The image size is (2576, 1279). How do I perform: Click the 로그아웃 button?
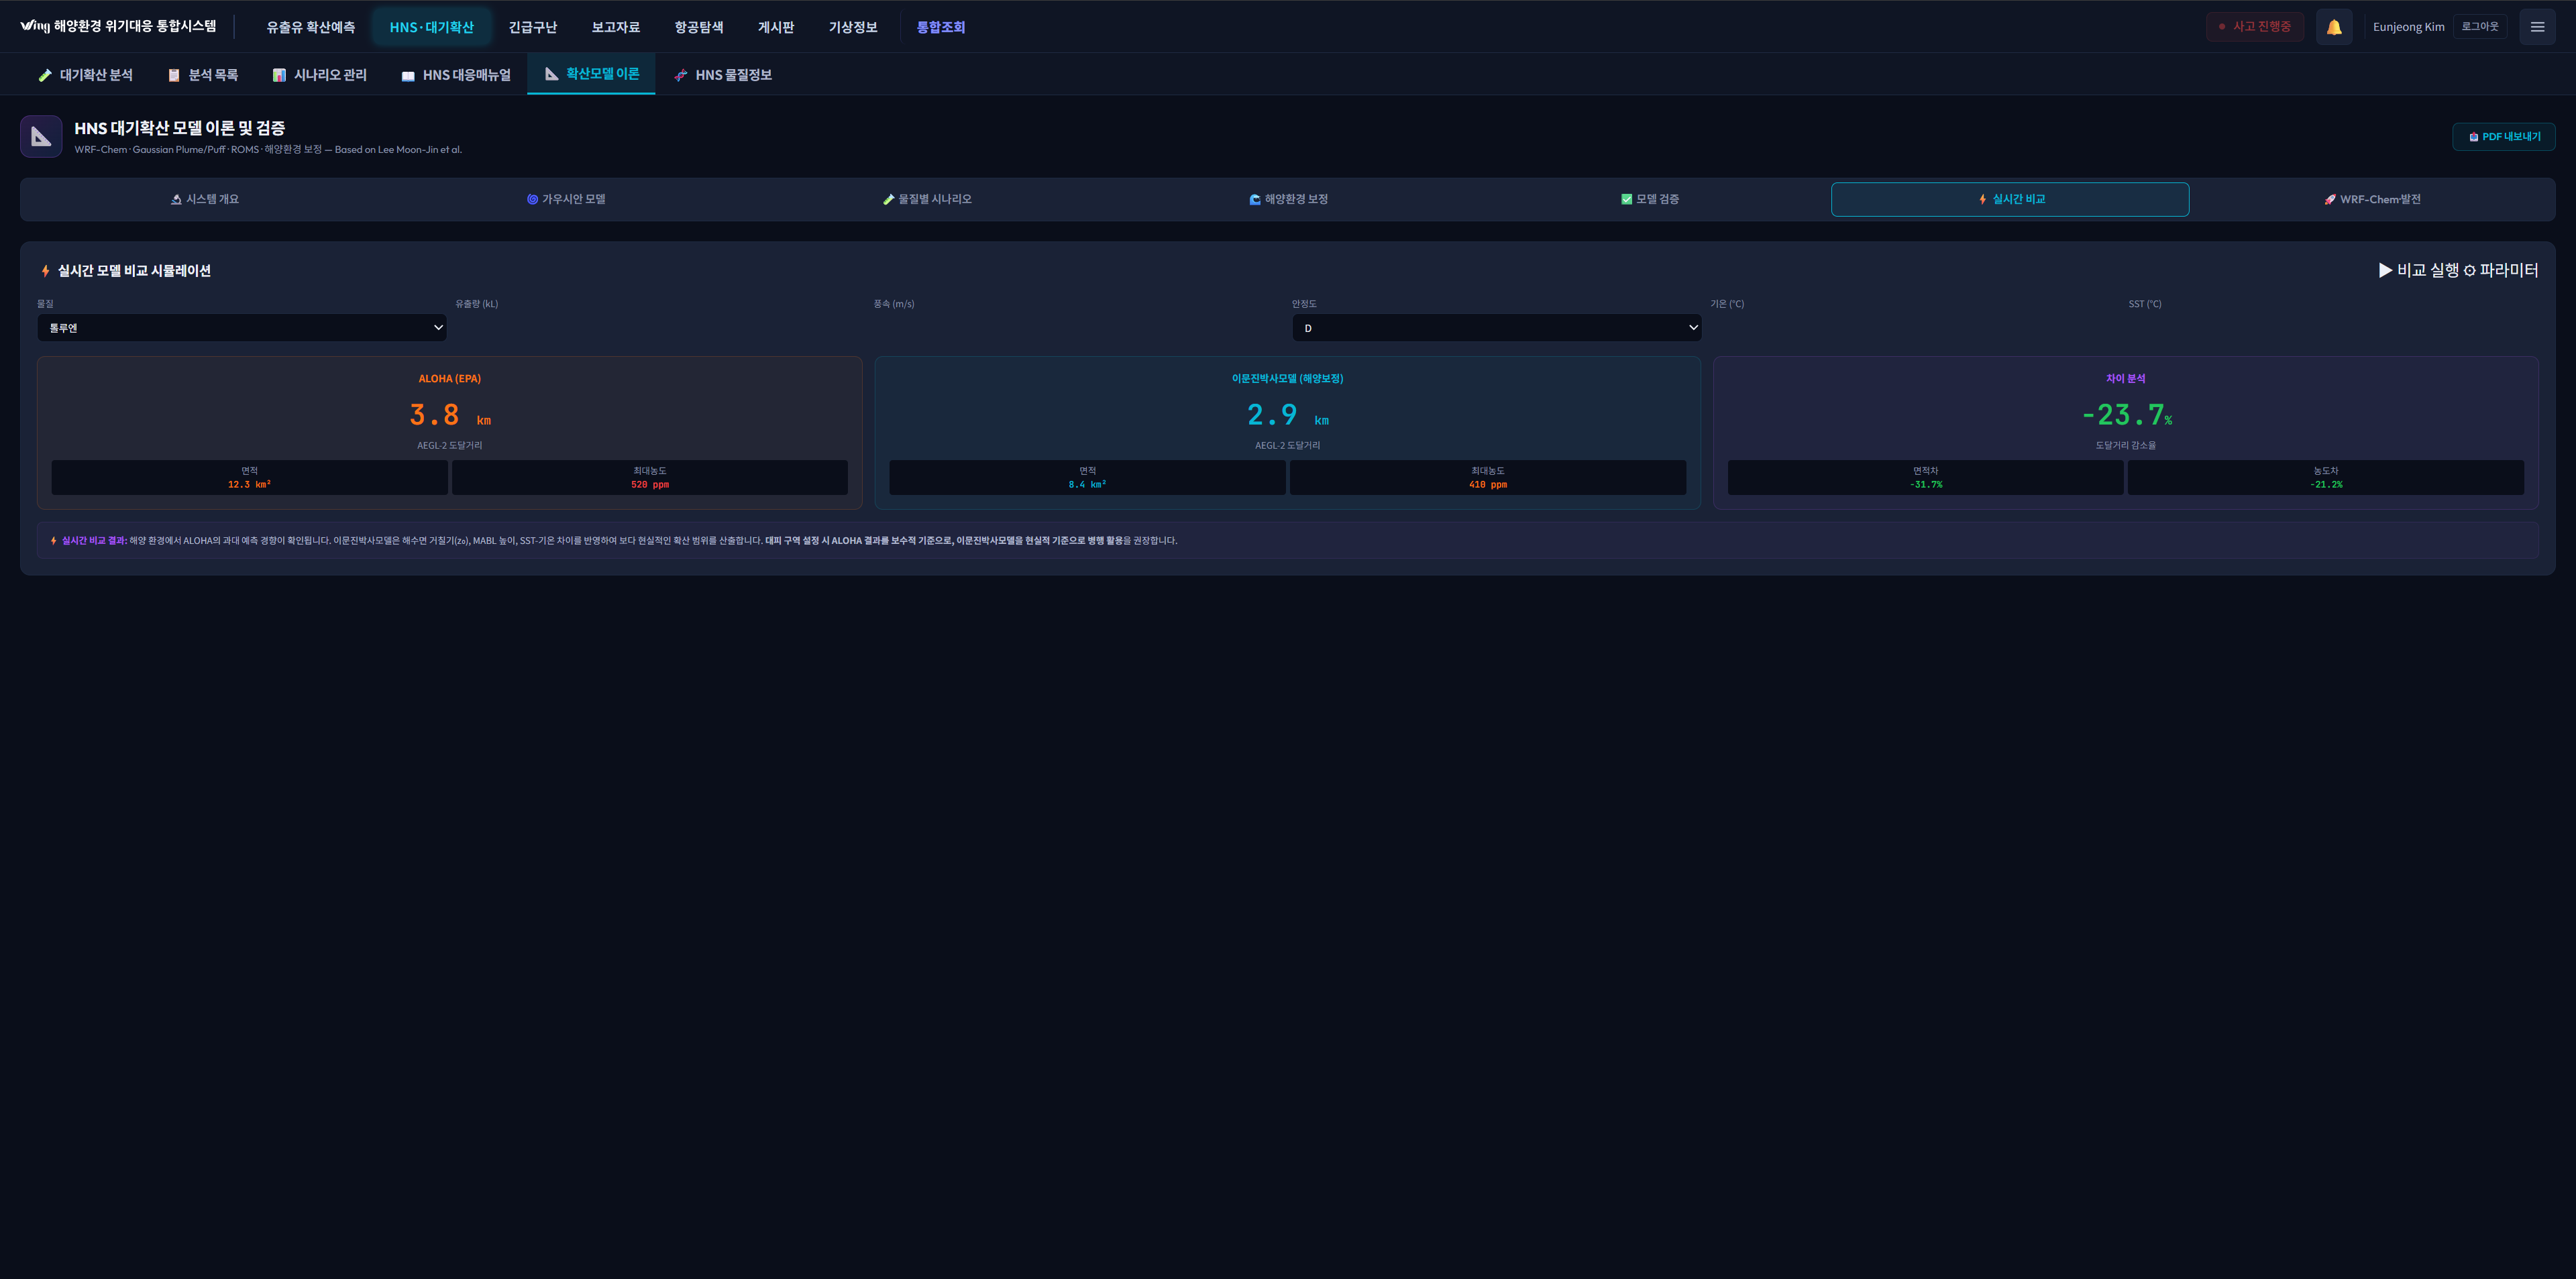(x=2479, y=27)
